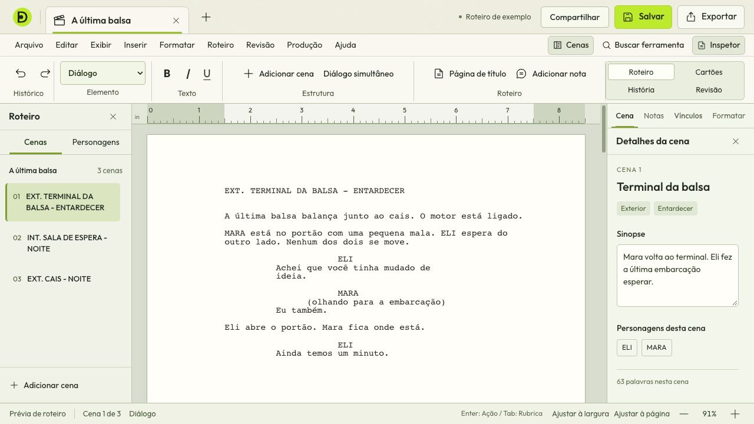Click the green app logo icon
754x424 pixels.
click(x=22, y=18)
